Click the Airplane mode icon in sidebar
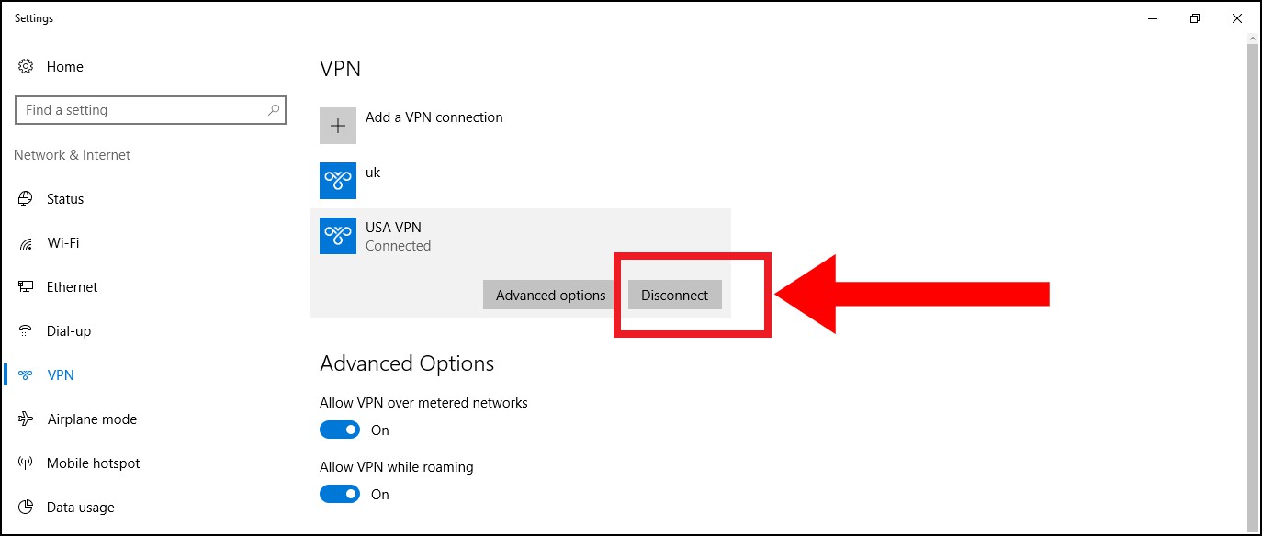Screen dimensions: 1262x536 tap(26, 419)
